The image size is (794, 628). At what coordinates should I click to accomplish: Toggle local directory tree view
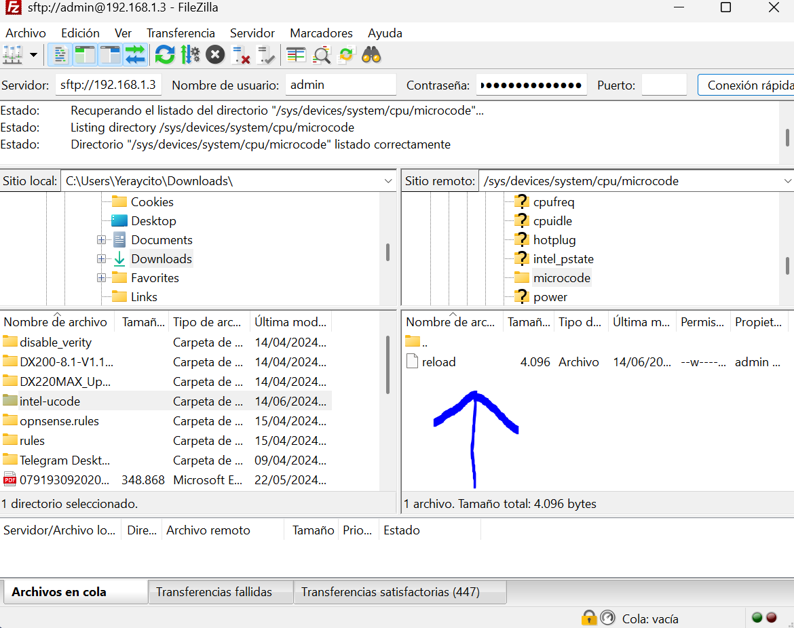[x=86, y=54]
